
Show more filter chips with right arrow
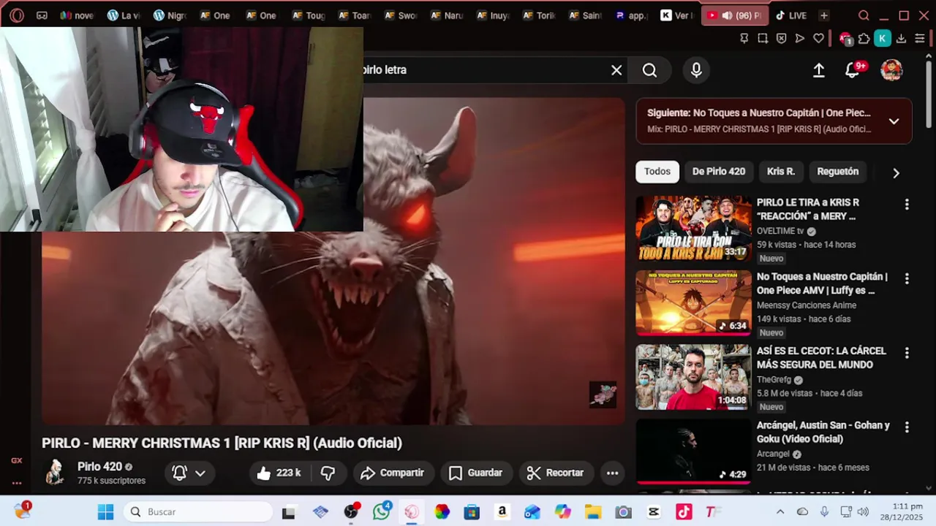pos(896,173)
